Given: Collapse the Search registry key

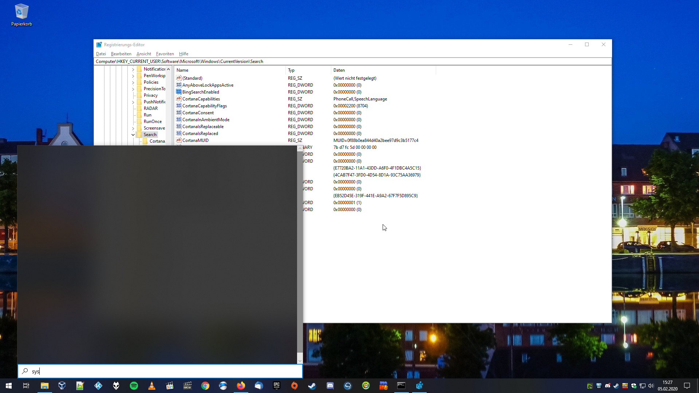Looking at the screenshot, I should pos(133,135).
